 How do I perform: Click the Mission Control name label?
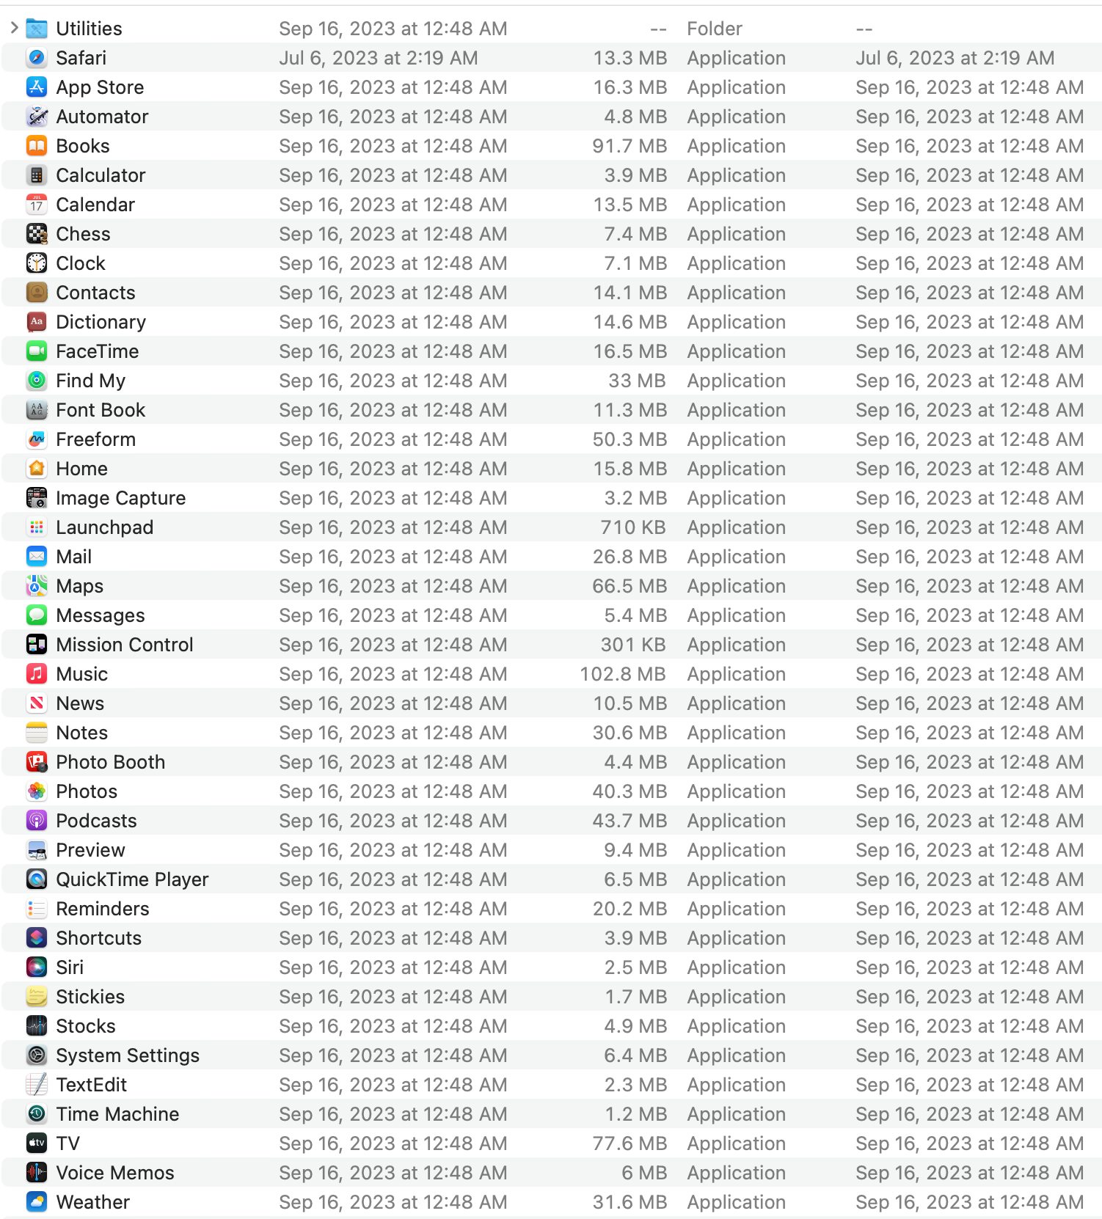click(x=125, y=645)
